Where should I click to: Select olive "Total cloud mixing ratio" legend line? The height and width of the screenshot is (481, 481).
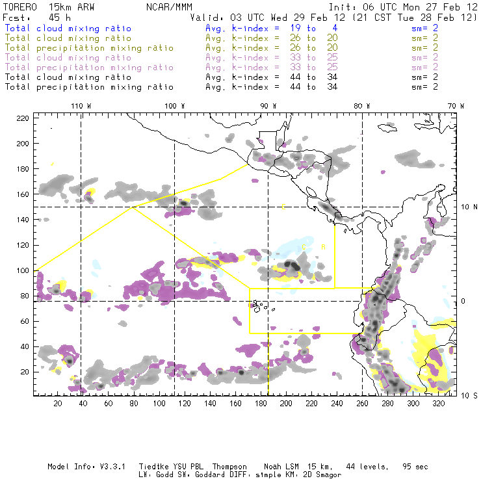click(68, 38)
